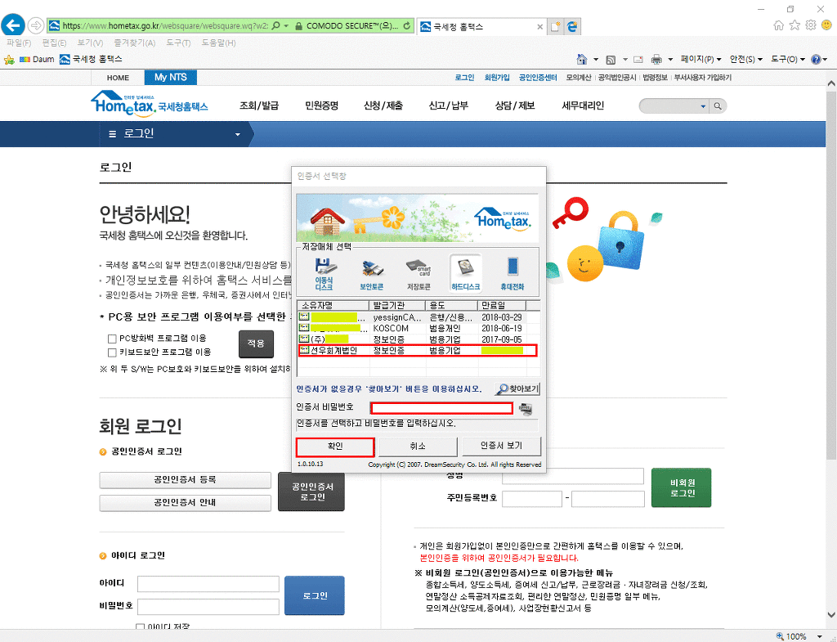Open a new tab button

coord(555,26)
